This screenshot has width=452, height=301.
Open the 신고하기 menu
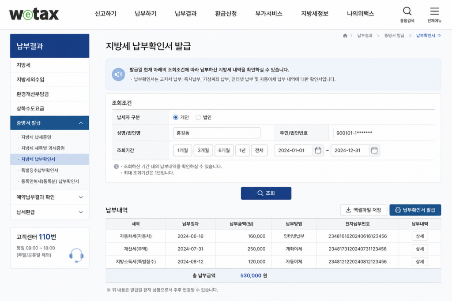[105, 14]
